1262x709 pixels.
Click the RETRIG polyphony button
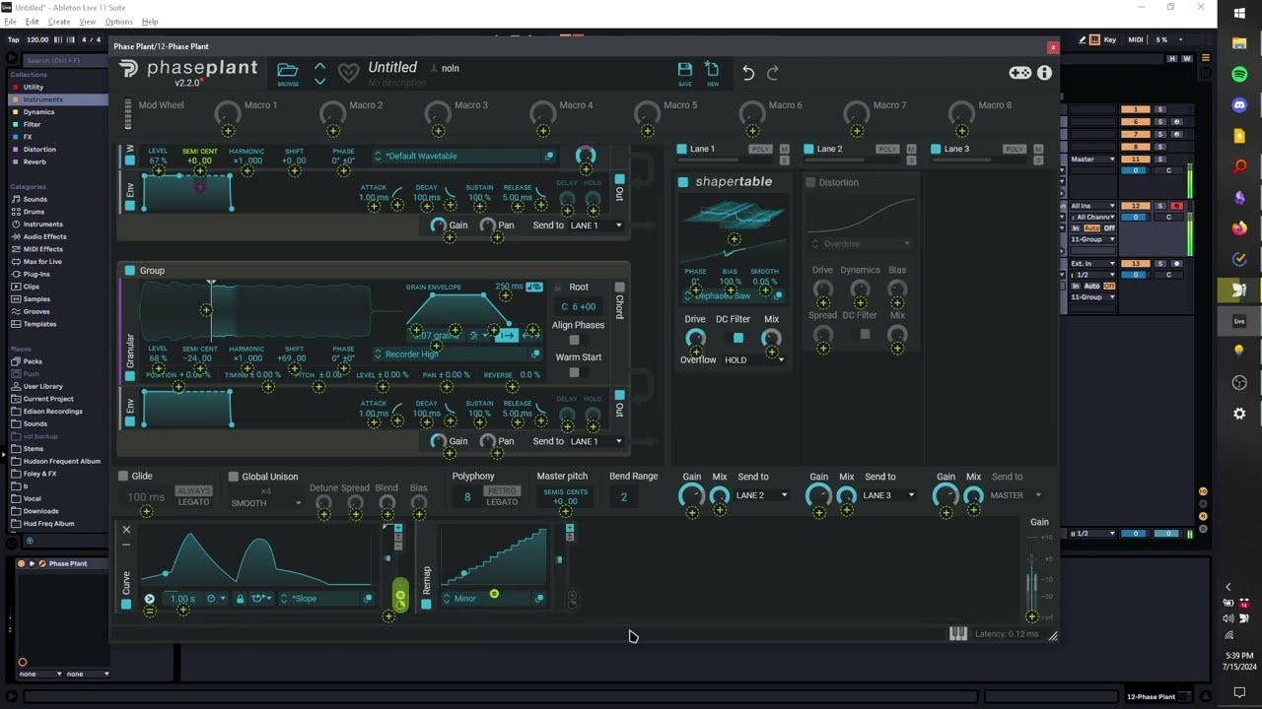[502, 490]
